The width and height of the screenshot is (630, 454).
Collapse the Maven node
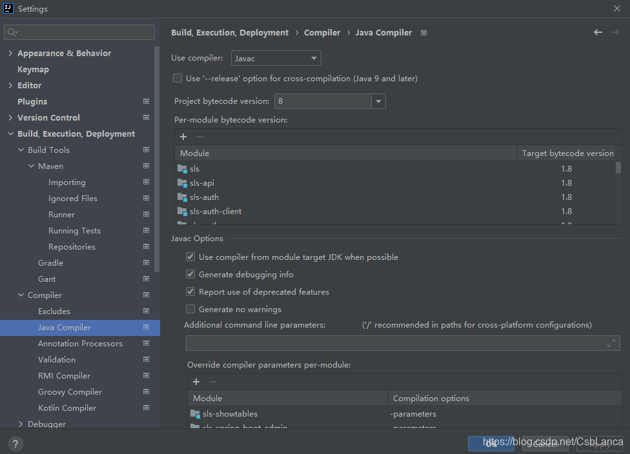(x=32, y=166)
